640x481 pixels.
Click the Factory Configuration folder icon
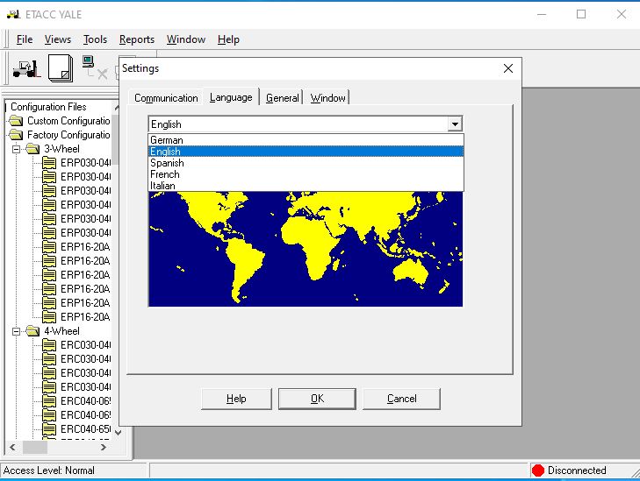pyautogui.click(x=16, y=134)
